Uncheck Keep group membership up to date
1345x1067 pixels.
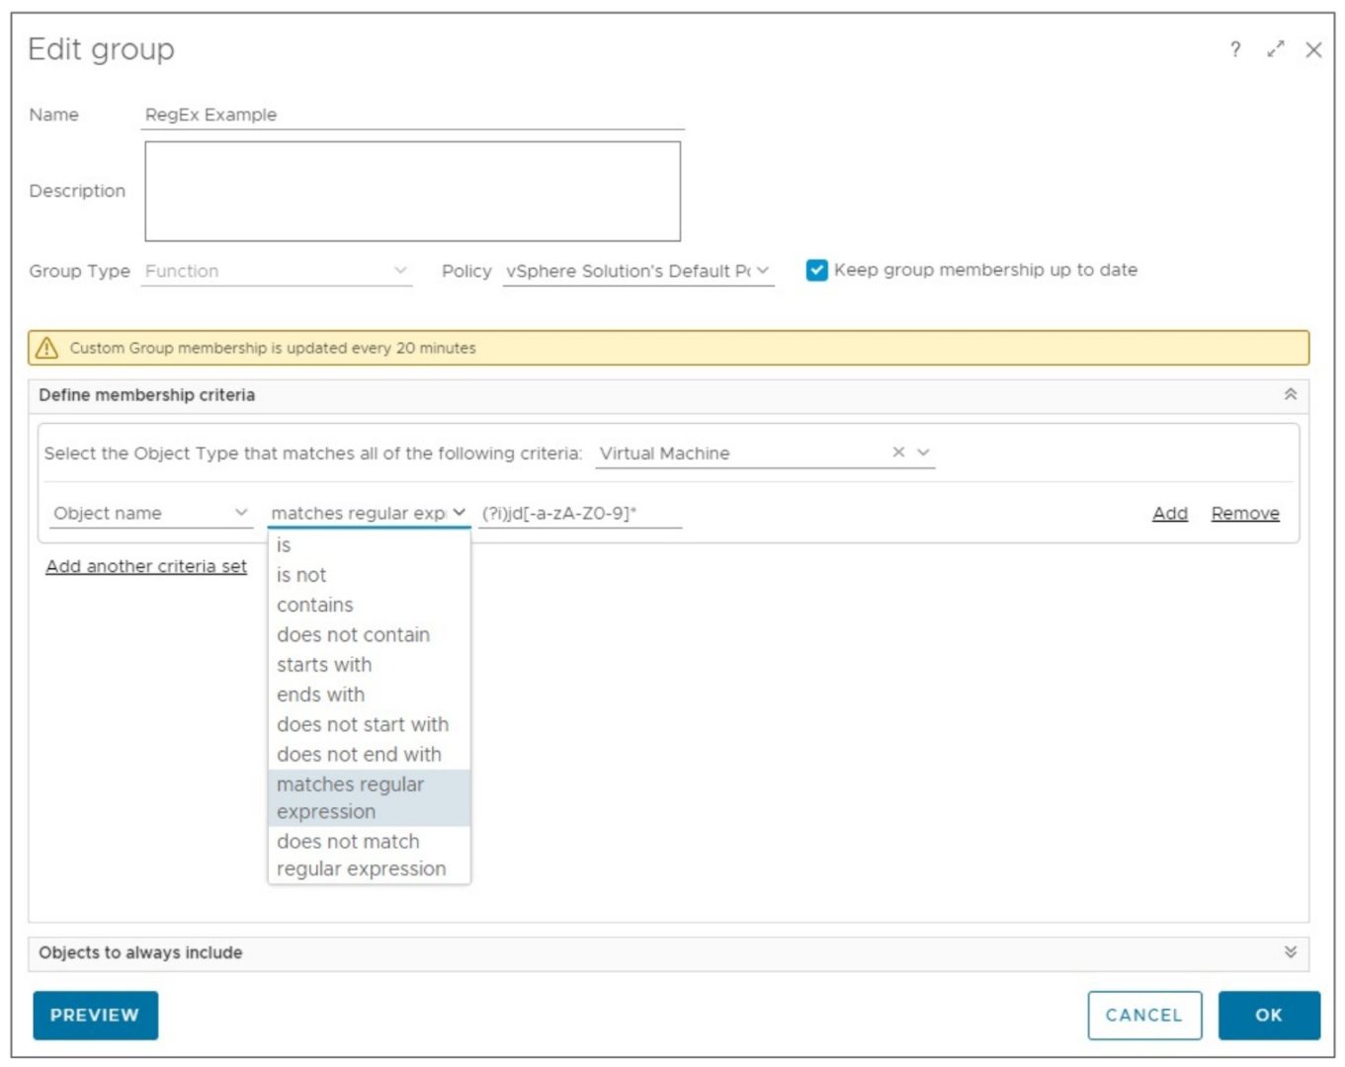point(816,271)
